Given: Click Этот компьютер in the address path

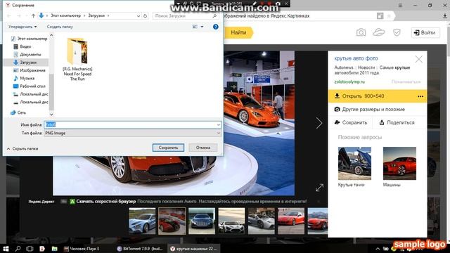Looking at the screenshot, I should click(65, 15).
